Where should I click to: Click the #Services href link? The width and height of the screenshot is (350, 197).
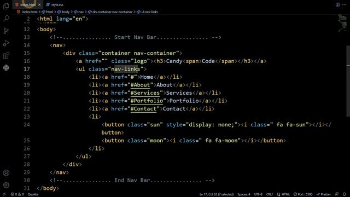(145, 92)
